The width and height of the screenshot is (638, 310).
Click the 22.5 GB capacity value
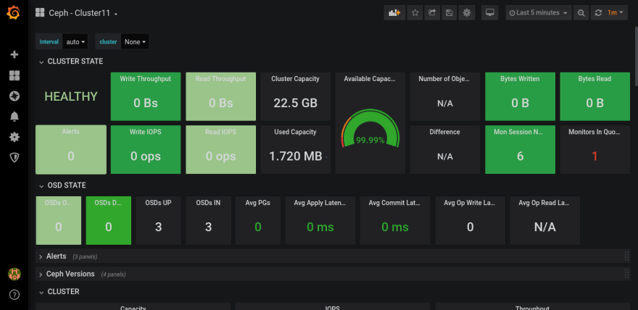point(295,103)
